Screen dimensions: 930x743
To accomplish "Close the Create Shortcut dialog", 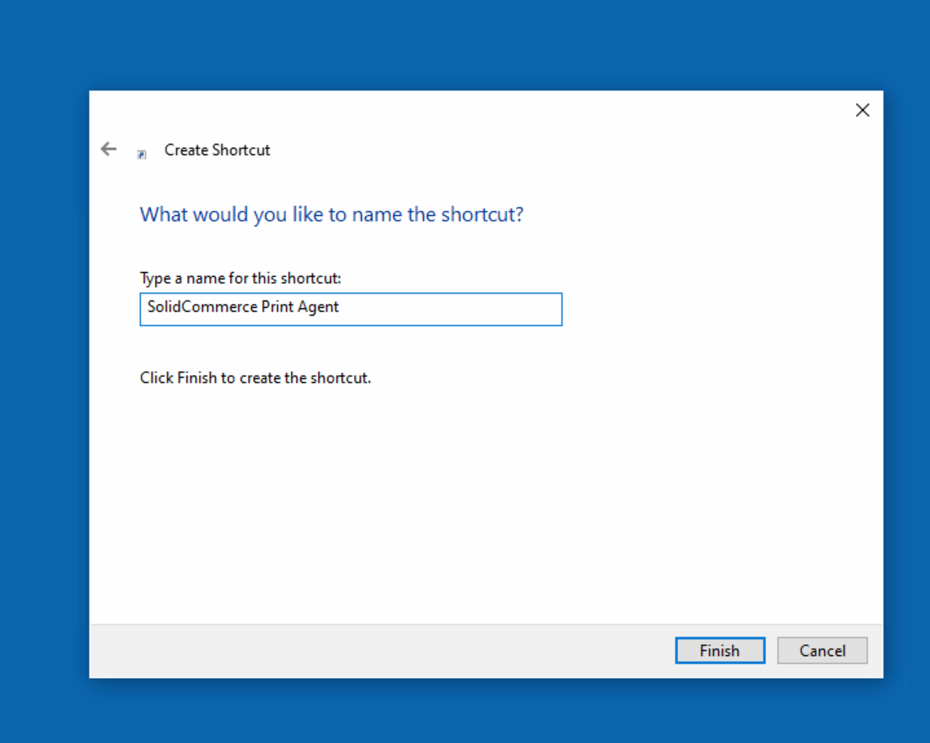I will 862,110.
